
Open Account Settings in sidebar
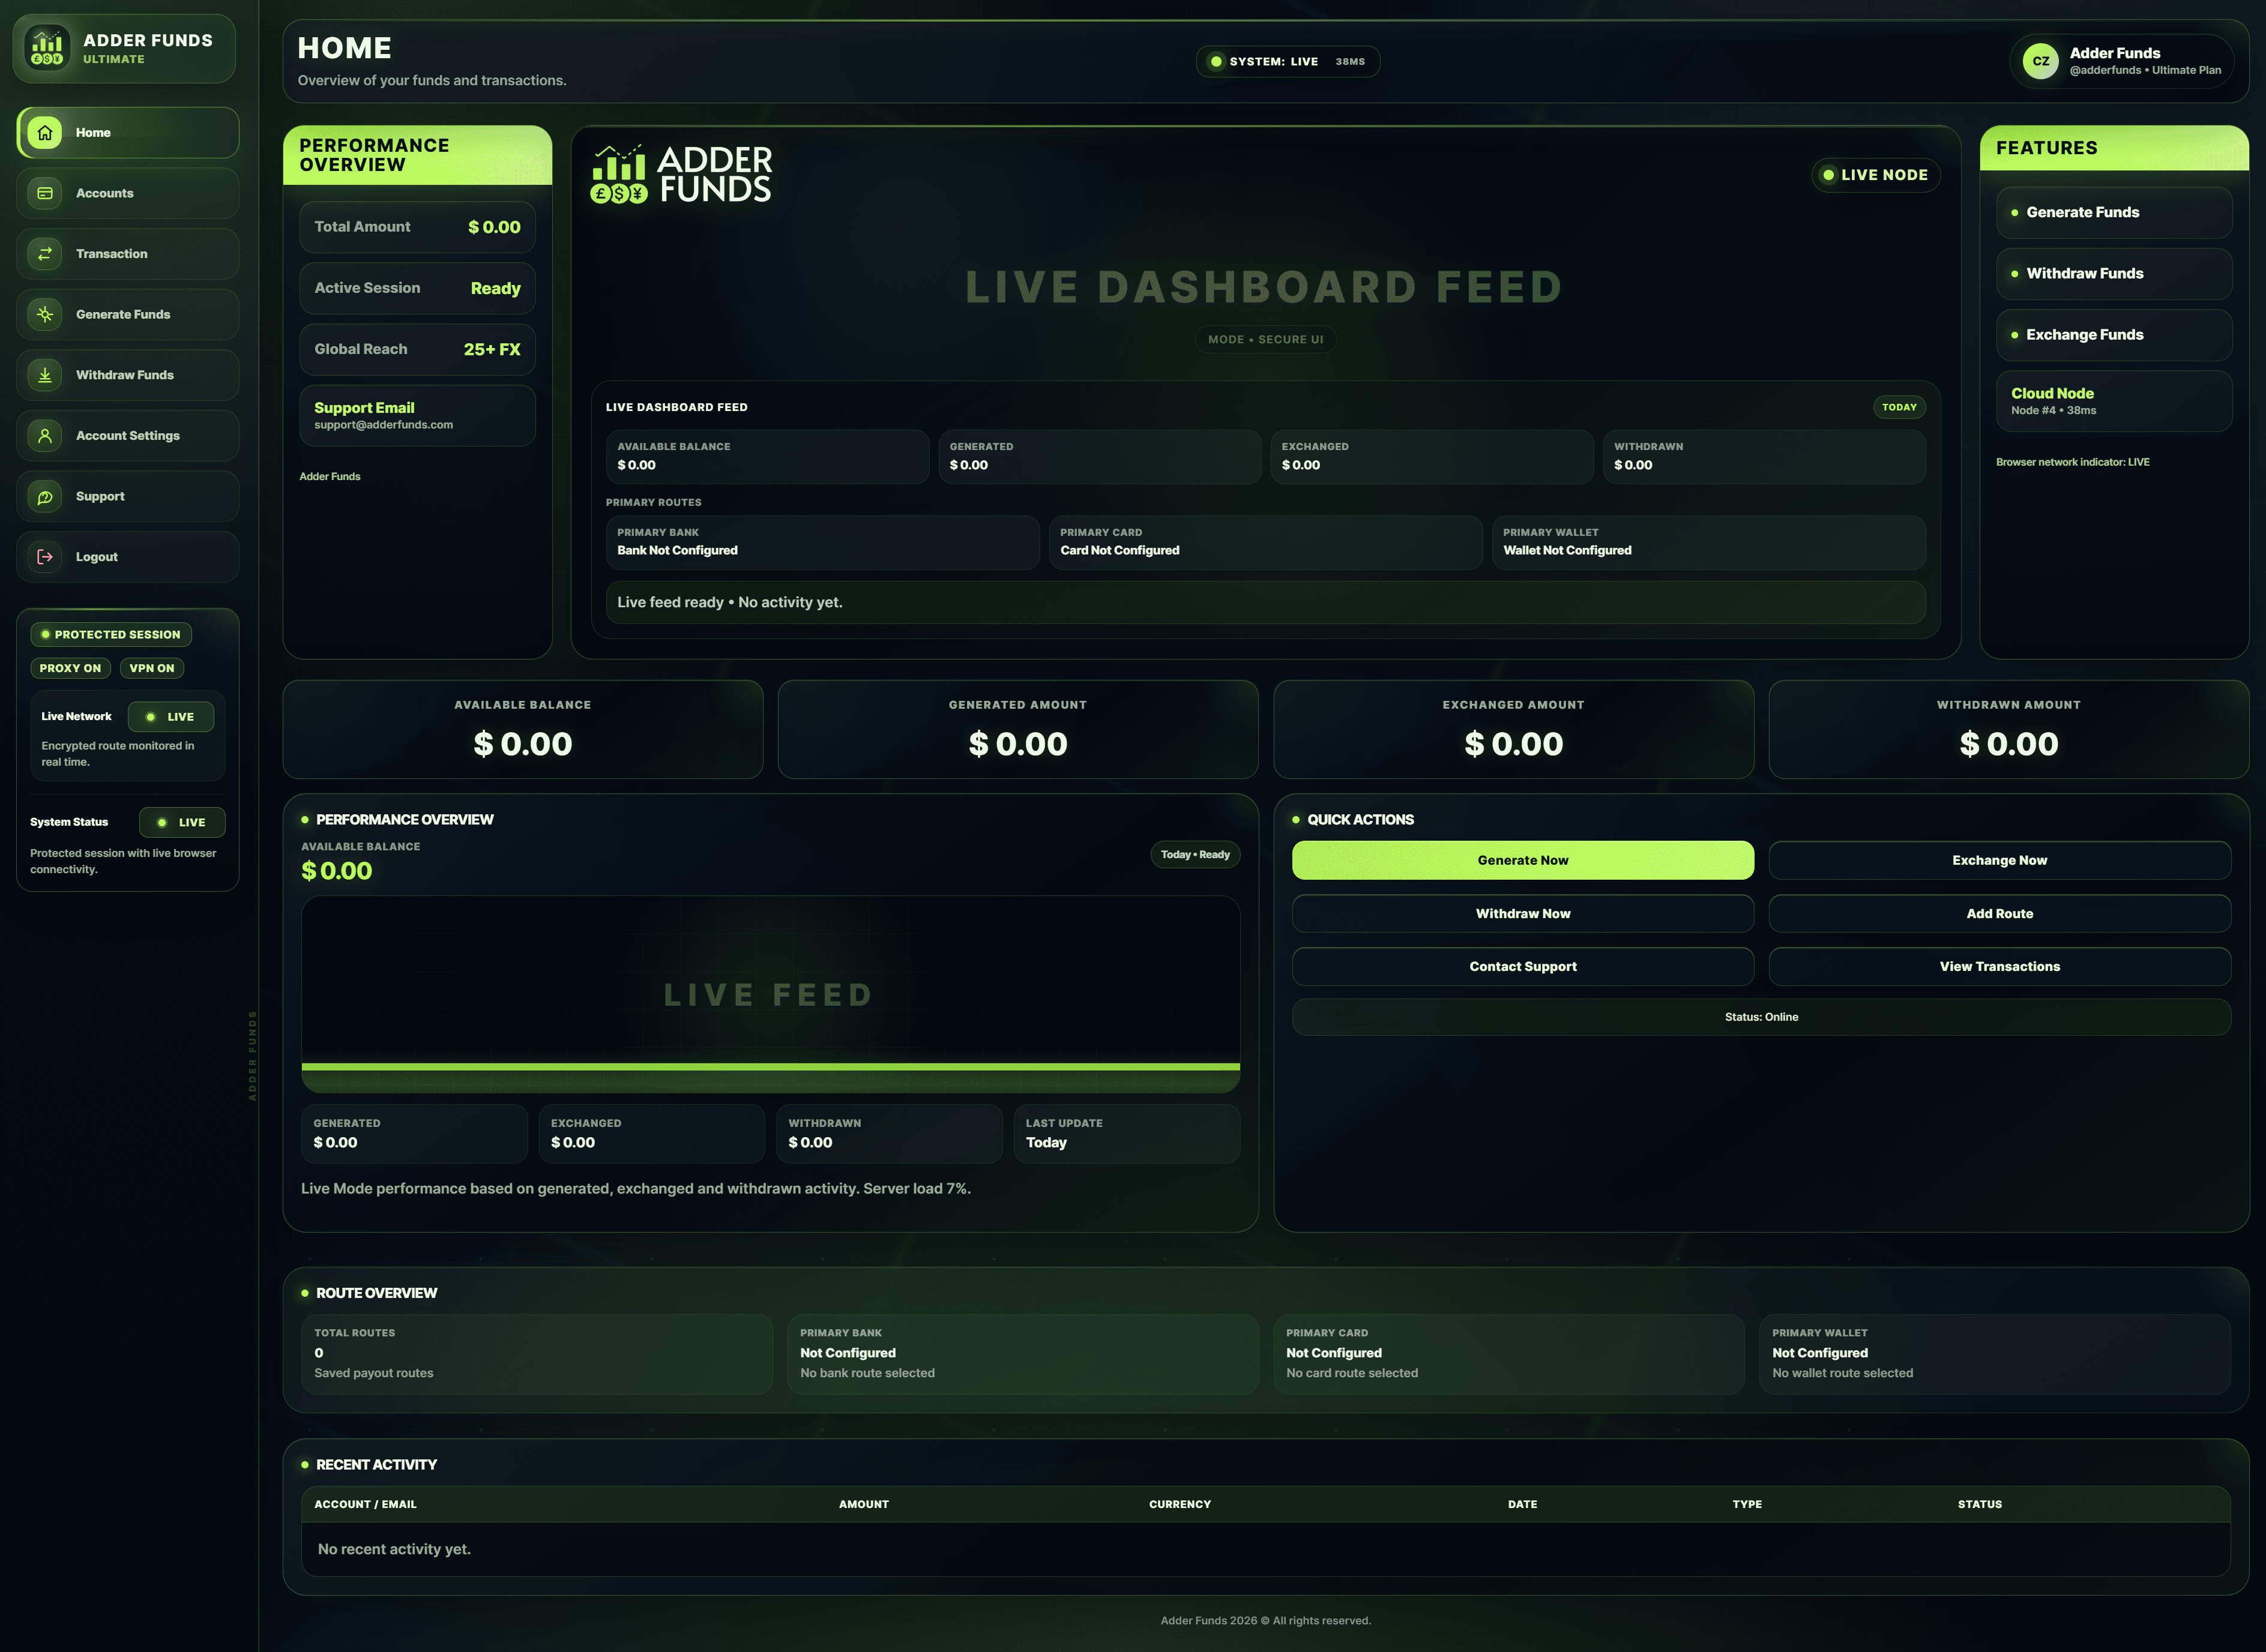pos(128,435)
